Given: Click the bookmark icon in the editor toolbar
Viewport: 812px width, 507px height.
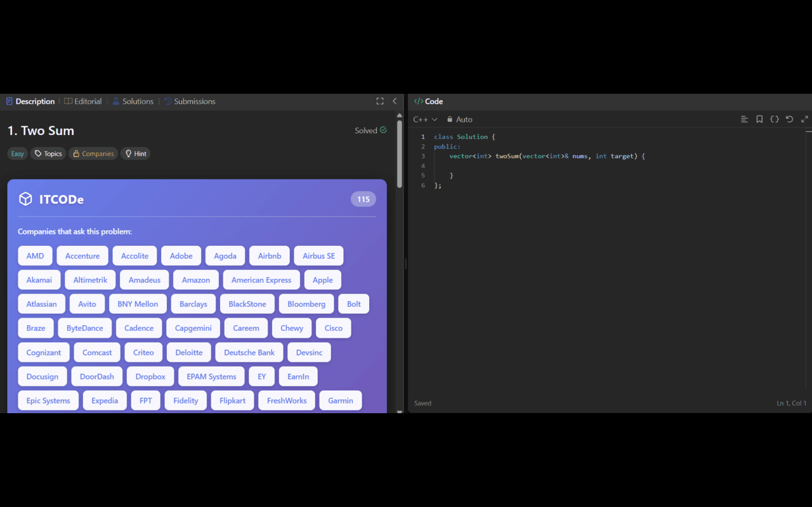Looking at the screenshot, I should (759, 119).
